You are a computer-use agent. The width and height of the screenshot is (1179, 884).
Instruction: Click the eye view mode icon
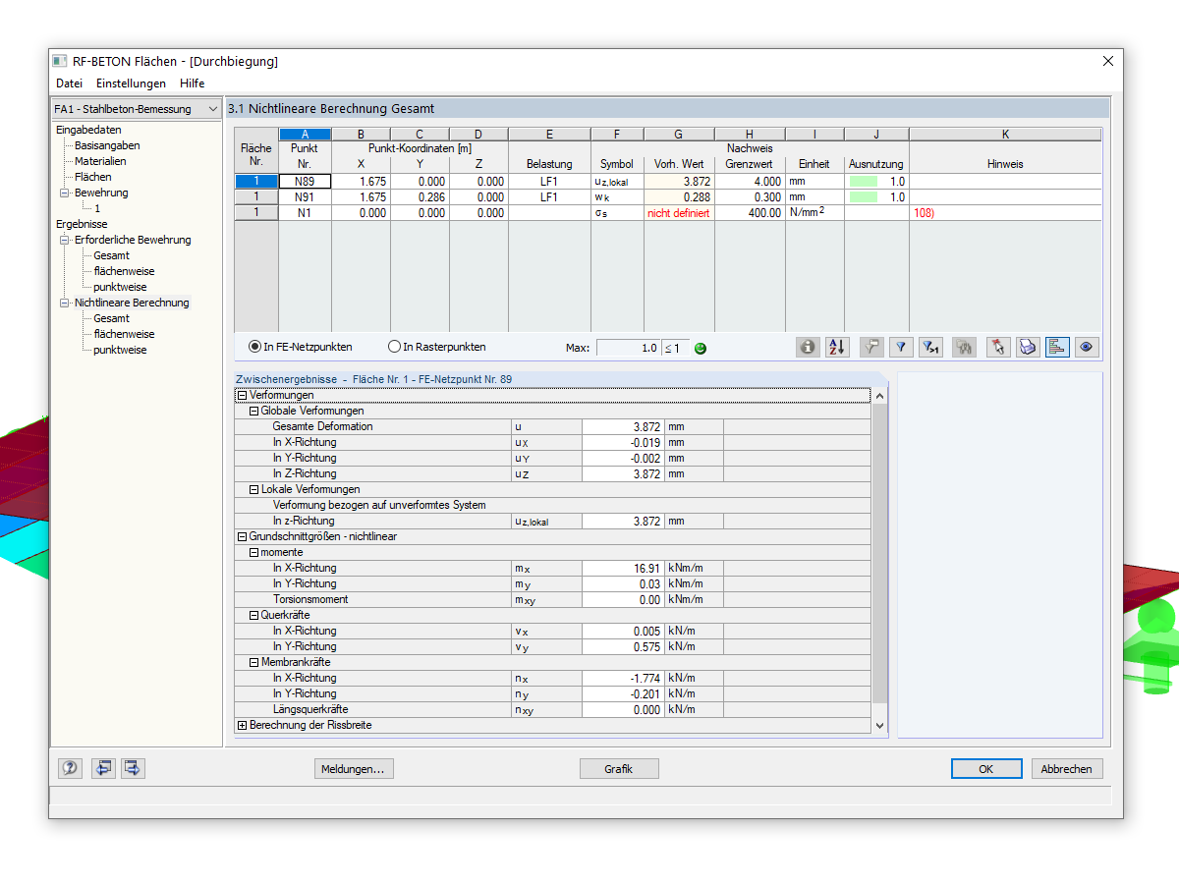(1086, 347)
